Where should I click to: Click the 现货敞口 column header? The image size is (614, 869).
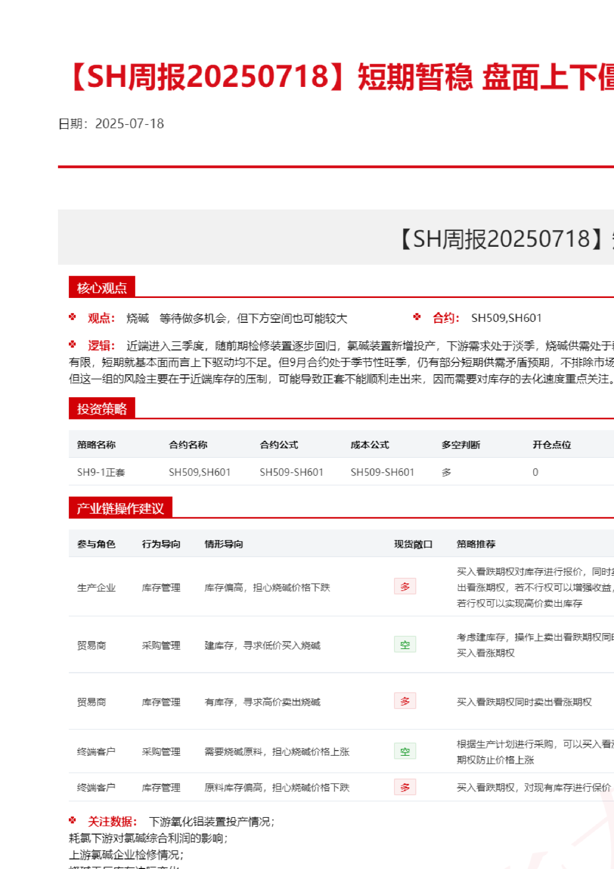tap(413, 544)
